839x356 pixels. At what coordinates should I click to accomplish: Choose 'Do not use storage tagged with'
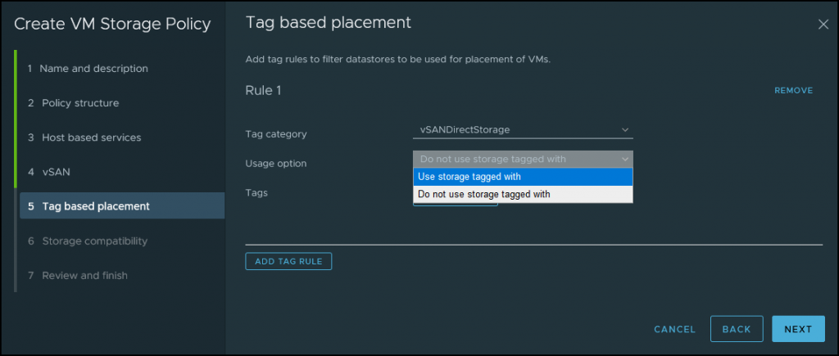[523, 194]
